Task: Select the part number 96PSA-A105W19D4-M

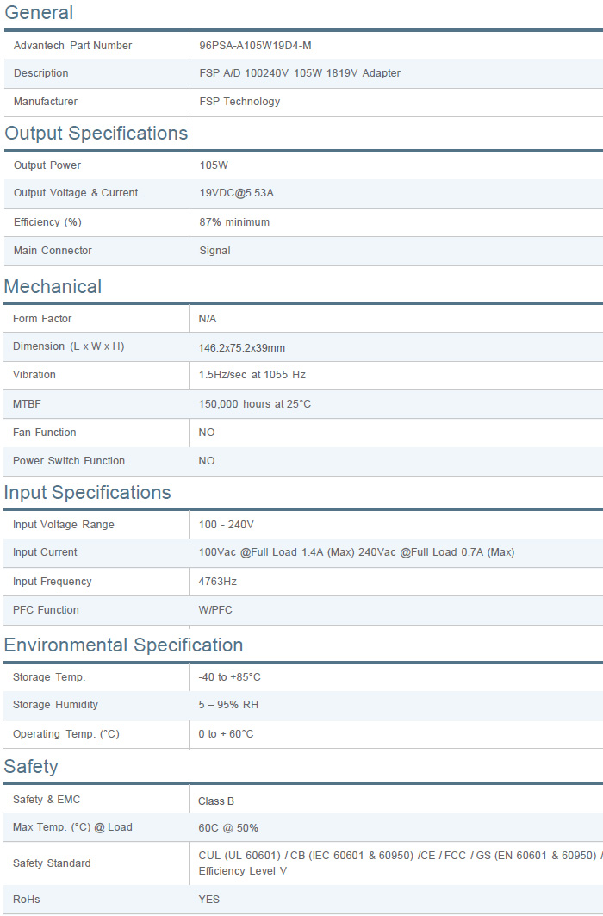Action: [x=255, y=46]
